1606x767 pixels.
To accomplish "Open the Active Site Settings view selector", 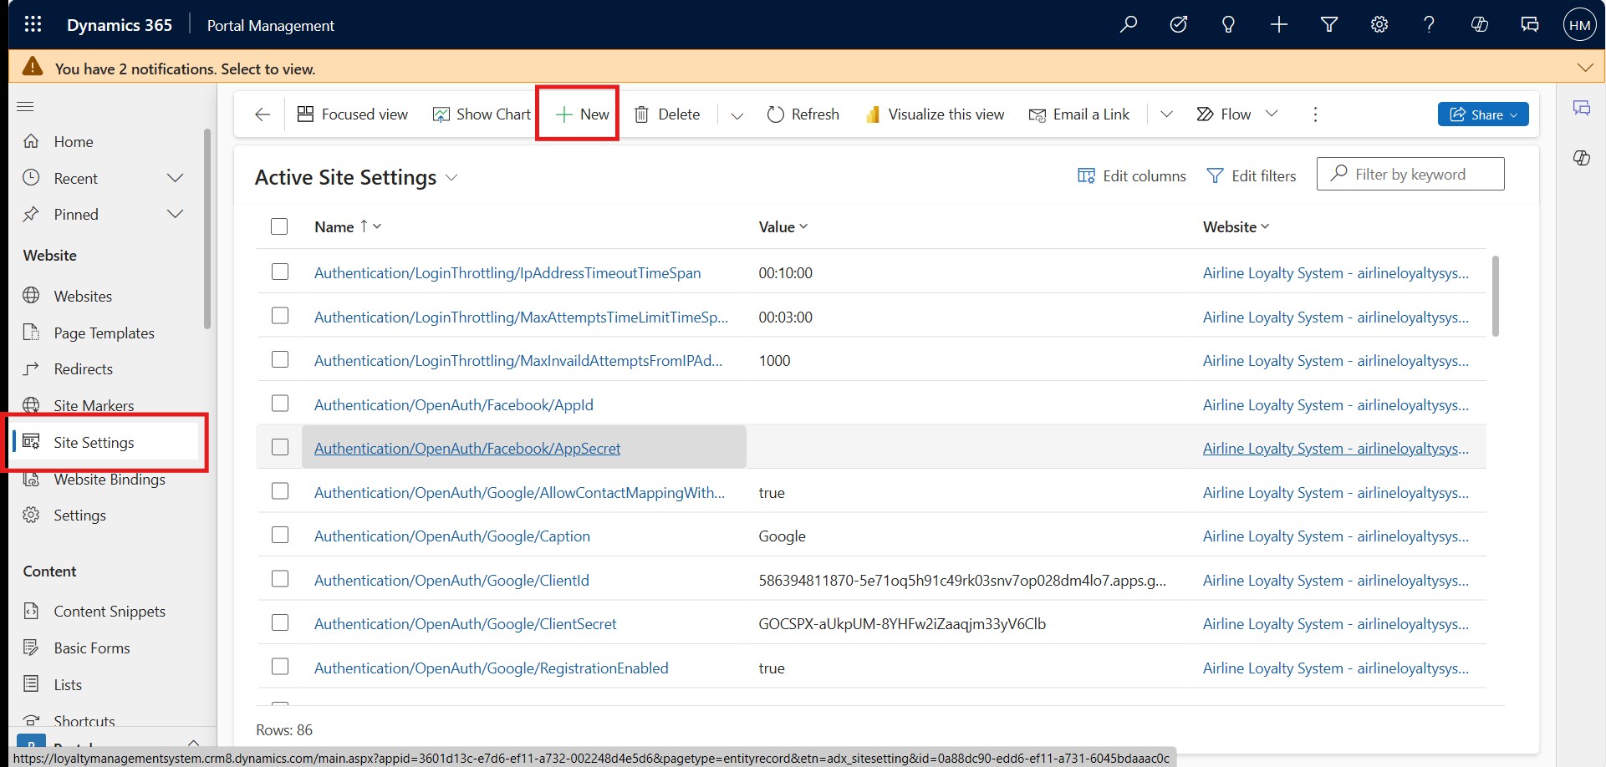I will click(451, 177).
